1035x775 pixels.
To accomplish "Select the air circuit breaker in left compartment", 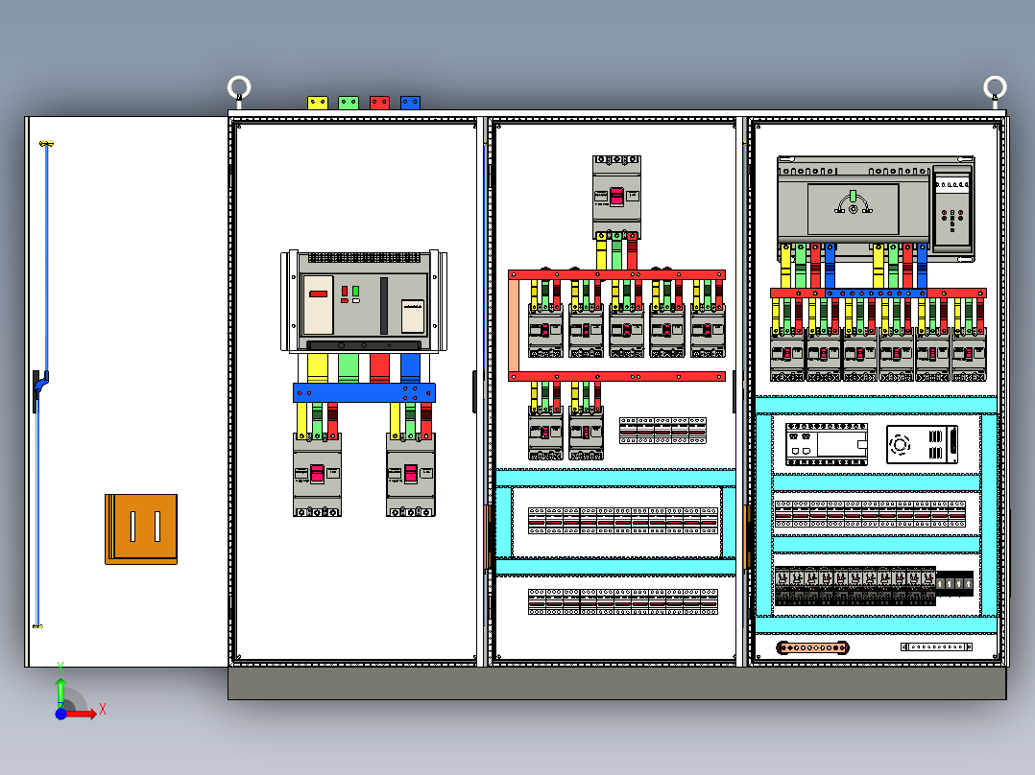I will pos(364,301).
